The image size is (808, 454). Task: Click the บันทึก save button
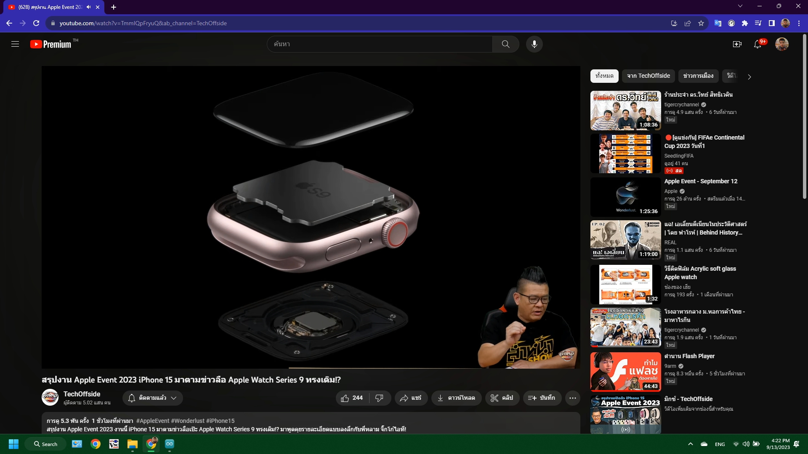click(542, 398)
